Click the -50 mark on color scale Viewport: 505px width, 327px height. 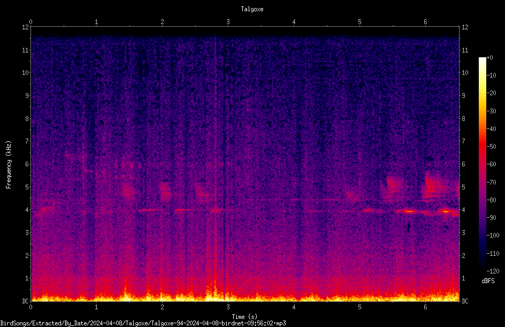click(x=491, y=146)
